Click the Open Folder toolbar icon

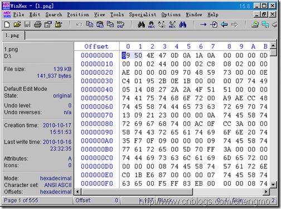(x=59, y=25)
